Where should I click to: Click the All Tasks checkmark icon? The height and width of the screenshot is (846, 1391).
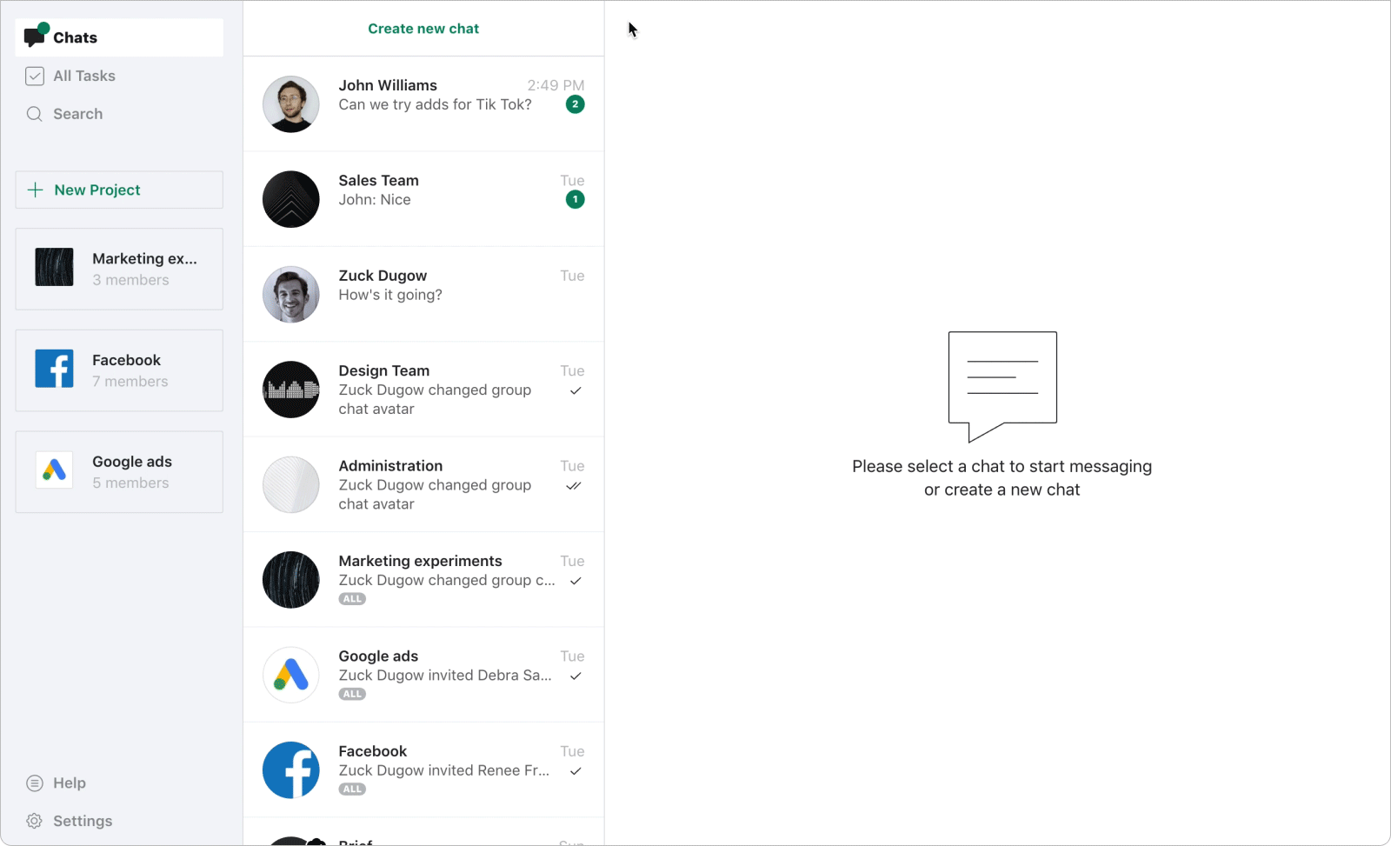pos(35,76)
